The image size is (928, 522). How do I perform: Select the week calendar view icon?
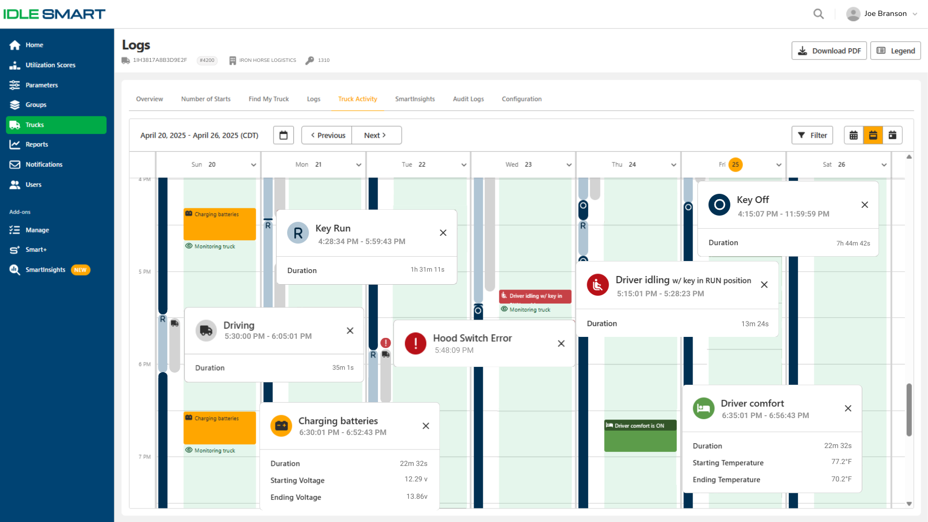[873, 135]
